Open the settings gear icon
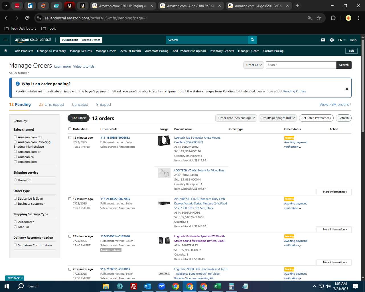The width and height of the screenshot is (365, 292). (x=332, y=40)
